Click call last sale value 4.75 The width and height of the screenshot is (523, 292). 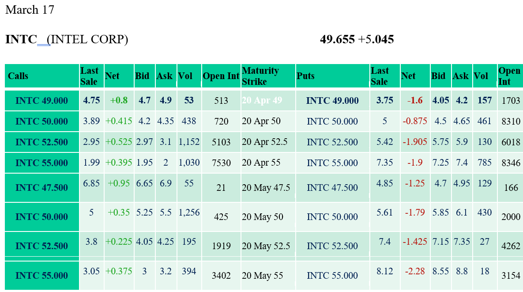91,100
